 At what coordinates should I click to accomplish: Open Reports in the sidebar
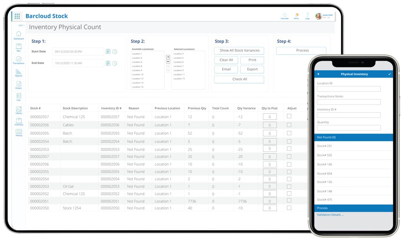click(19, 73)
